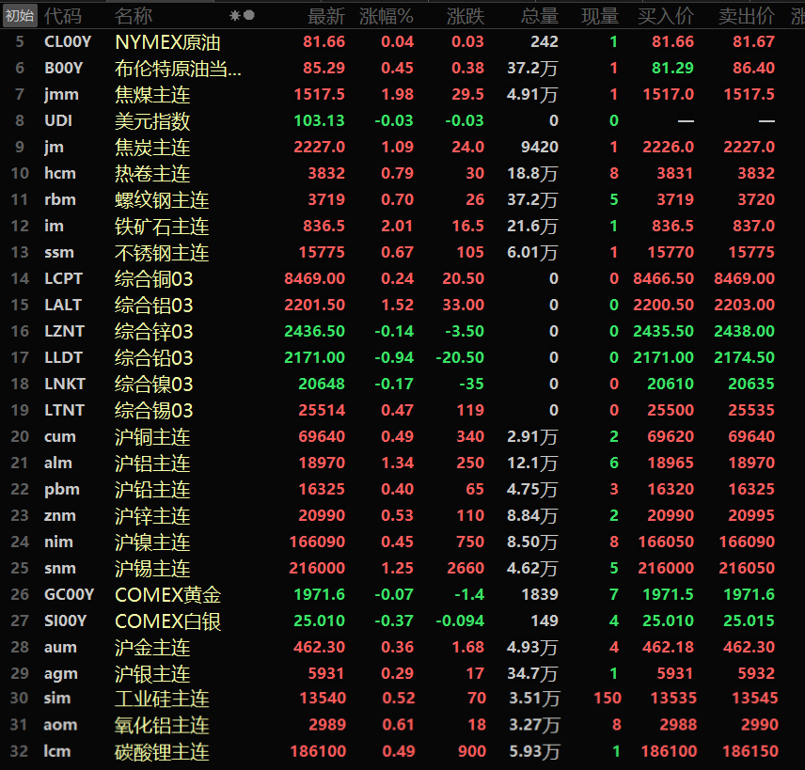Image resolution: width=805 pixels, height=770 pixels.
Task: Click the star marker icon in header
Action: pos(235,16)
